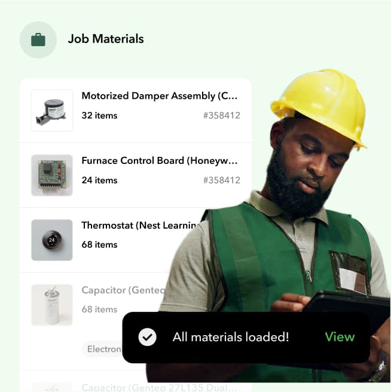This screenshot has height=392, width=391.
Task: Click the Job Materials heading
Action: [106, 39]
